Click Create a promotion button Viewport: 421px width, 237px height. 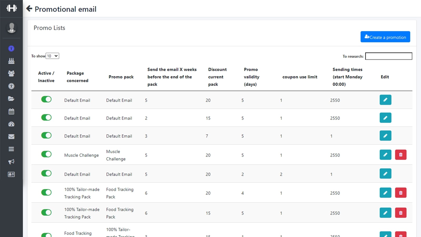[x=385, y=37]
